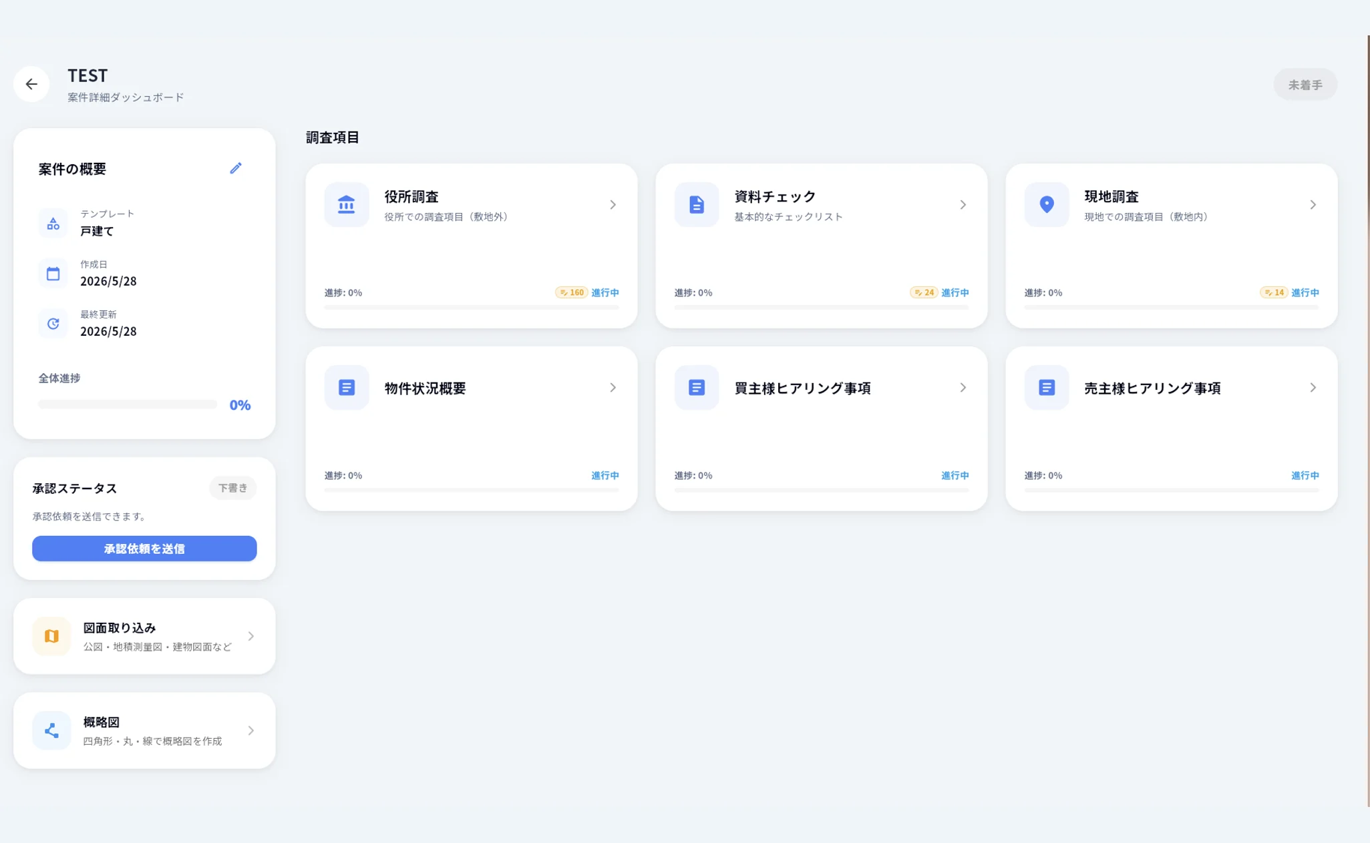The height and width of the screenshot is (843, 1370).
Task: Open 概略図 via its chevron
Action: point(251,730)
